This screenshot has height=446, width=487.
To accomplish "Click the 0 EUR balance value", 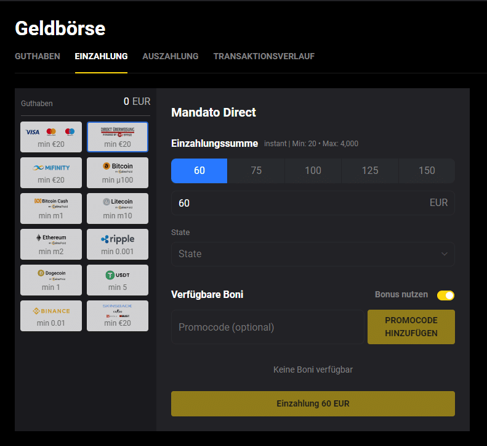I will pos(137,101).
